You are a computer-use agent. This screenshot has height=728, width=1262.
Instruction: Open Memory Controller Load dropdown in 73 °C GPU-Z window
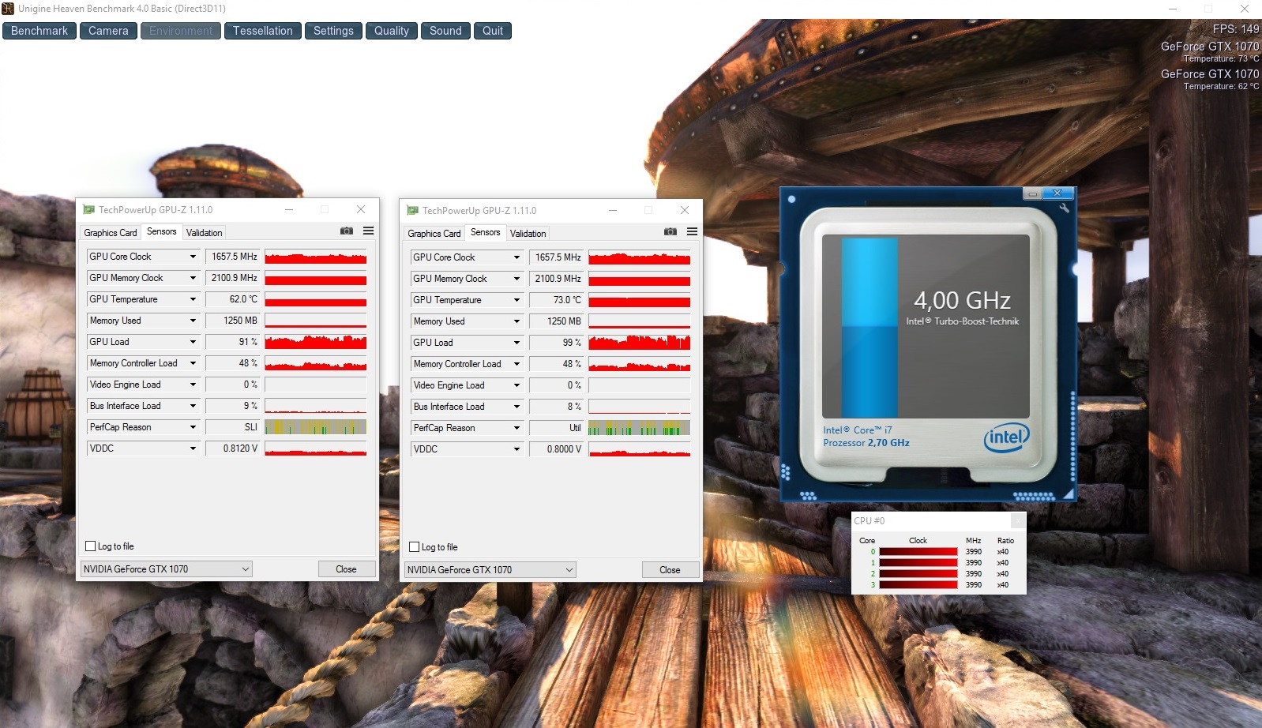[x=516, y=364]
